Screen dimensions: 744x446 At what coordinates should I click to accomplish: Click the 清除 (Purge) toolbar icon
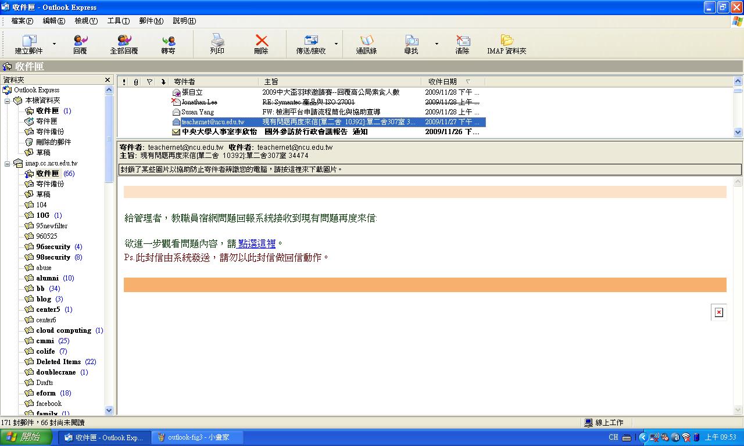pyautogui.click(x=463, y=41)
